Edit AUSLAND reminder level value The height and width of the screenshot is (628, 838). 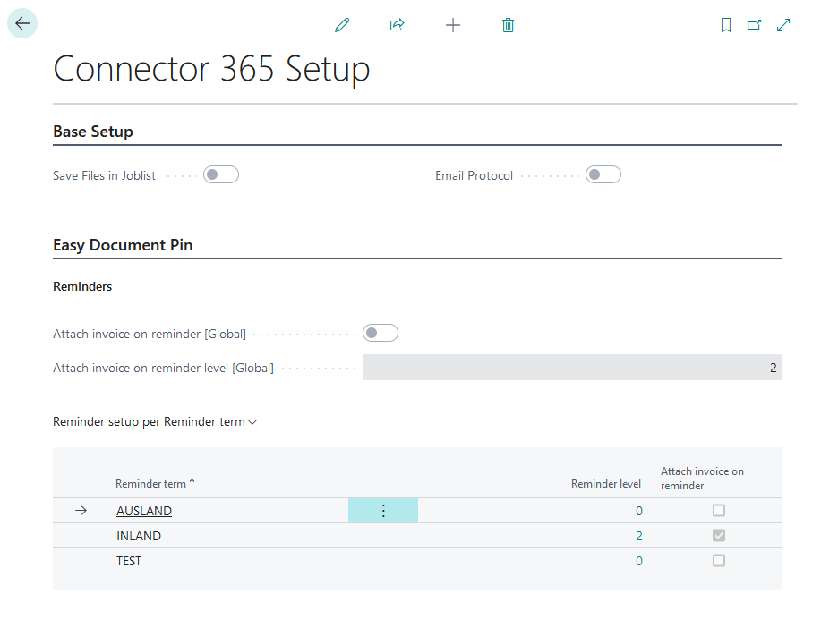639,511
